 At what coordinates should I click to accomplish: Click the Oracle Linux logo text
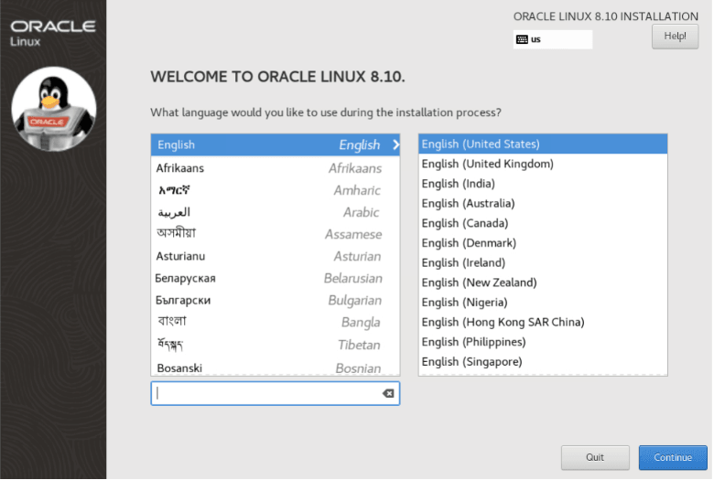point(53,33)
